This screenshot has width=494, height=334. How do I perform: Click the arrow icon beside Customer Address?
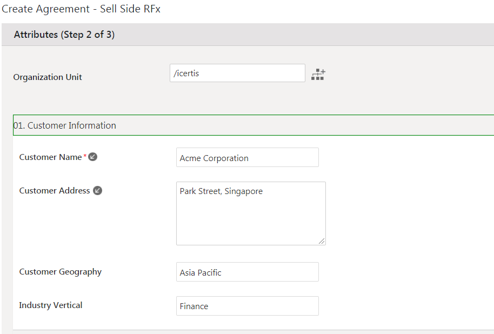pos(97,190)
